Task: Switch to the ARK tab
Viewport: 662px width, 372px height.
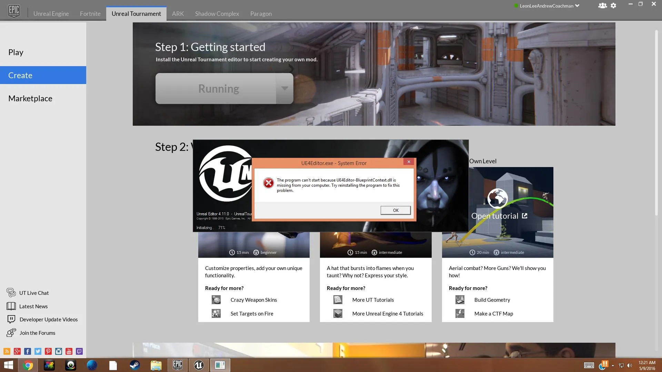Action: (178, 14)
